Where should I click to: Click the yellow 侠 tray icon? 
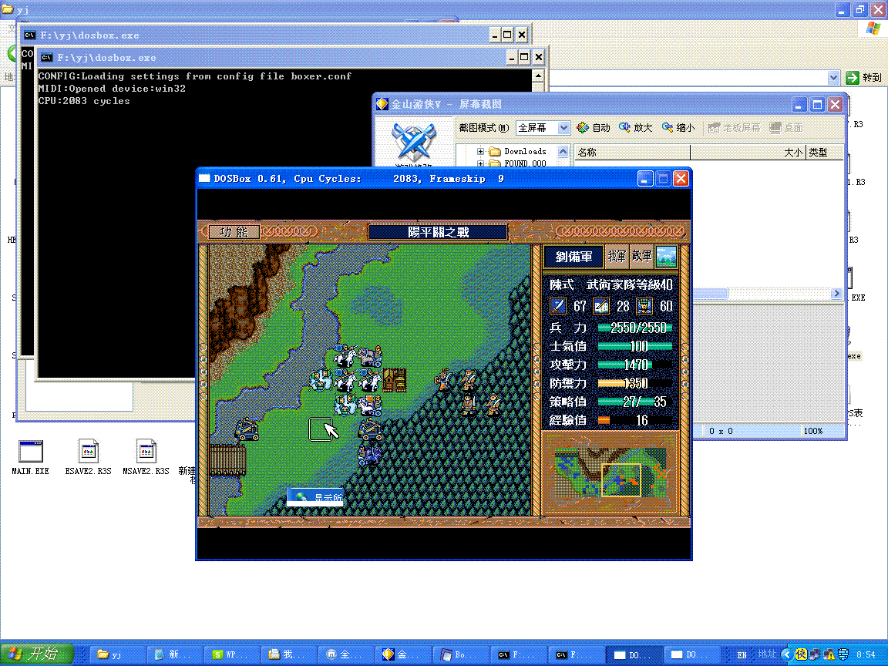tap(802, 654)
